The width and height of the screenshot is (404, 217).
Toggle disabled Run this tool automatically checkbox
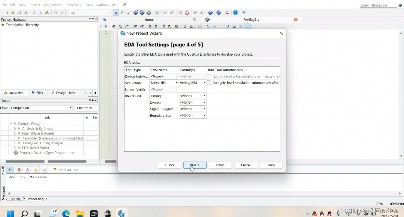(209, 76)
